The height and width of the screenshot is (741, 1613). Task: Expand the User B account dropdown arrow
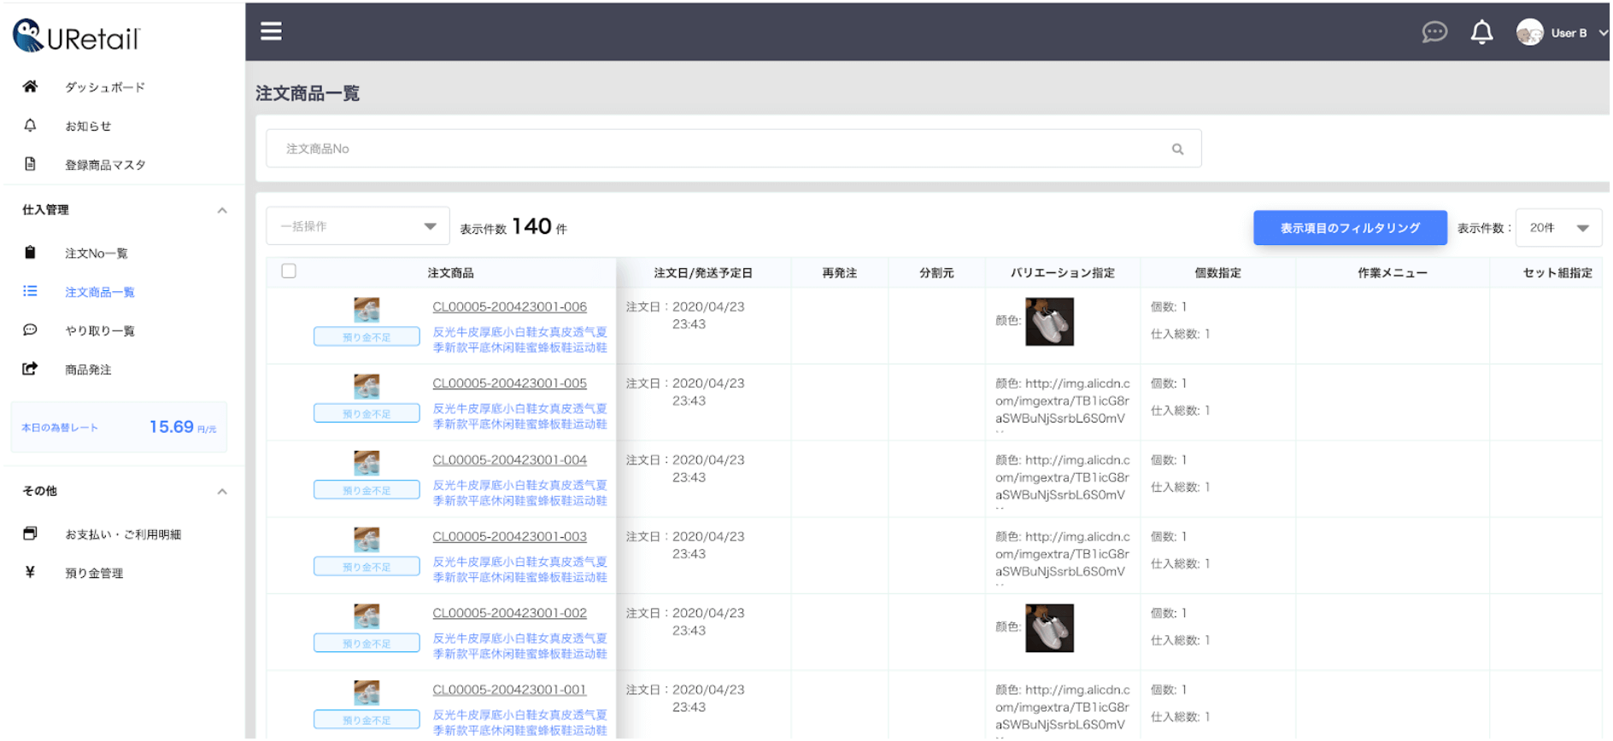(x=1603, y=33)
